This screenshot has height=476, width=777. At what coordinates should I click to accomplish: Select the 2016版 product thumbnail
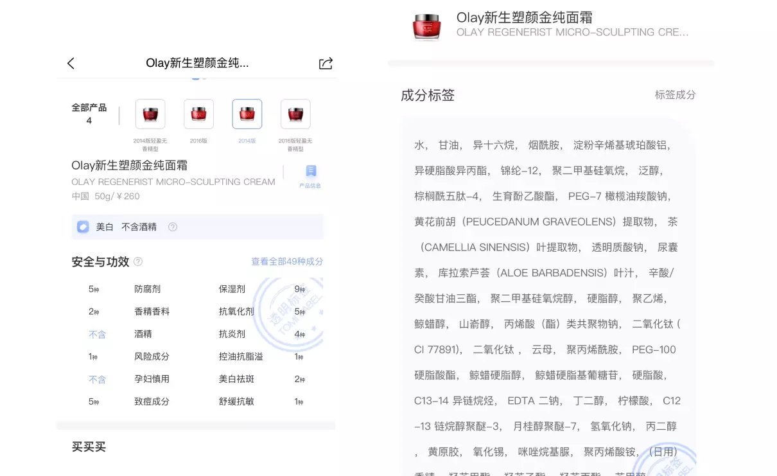click(198, 114)
